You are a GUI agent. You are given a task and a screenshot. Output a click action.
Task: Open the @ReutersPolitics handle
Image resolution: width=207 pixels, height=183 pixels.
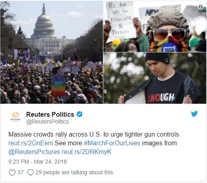pos(48,121)
